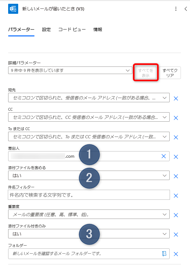Remove the 重要度 parameter with its X
This screenshot has width=190, height=265.
(176, 215)
